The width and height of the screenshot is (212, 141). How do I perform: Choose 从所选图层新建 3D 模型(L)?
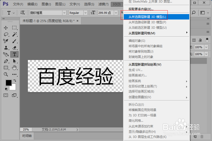(157, 17)
